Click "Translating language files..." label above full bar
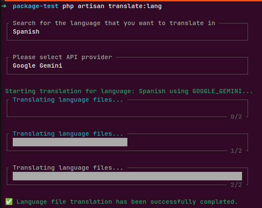 point(68,168)
